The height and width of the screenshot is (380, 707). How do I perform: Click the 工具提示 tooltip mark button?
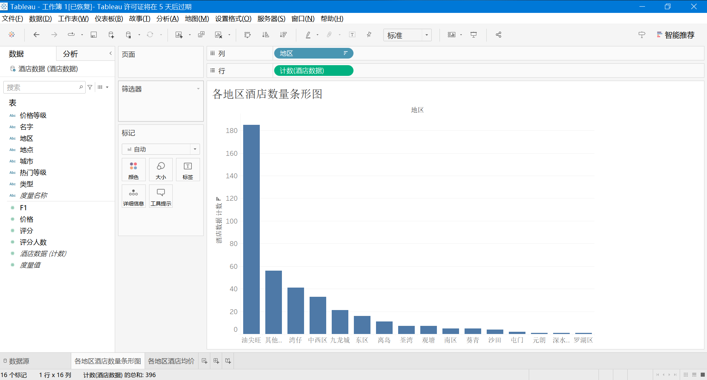pos(161,196)
